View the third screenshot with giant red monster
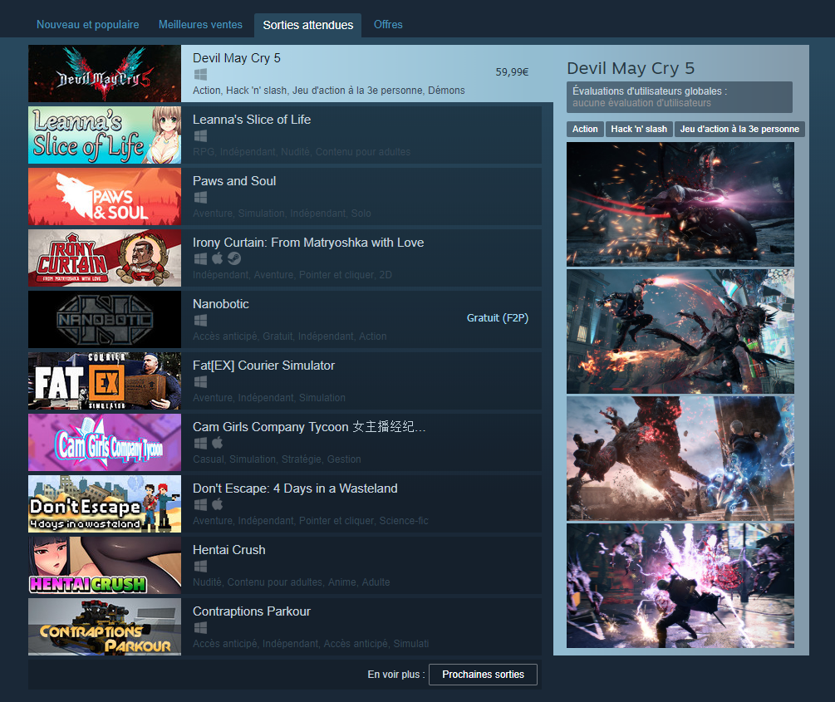This screenshot has width=835, height=702. click(x=680, y=459)
